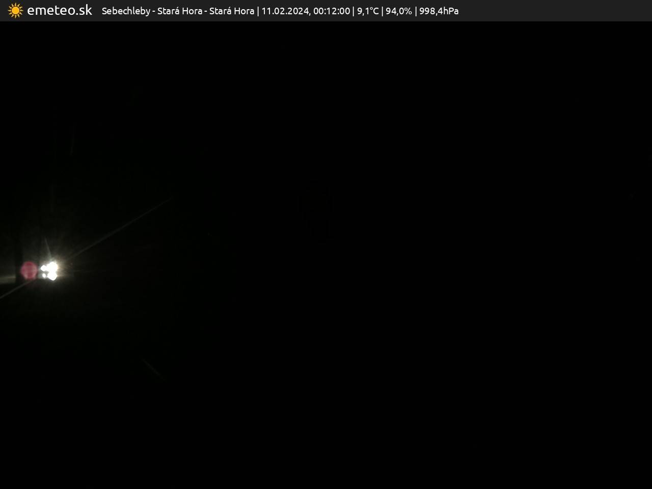Click the bright white light in the image
Image resolution: width=652 pixels, height=489 pixels.
(50, 270)
